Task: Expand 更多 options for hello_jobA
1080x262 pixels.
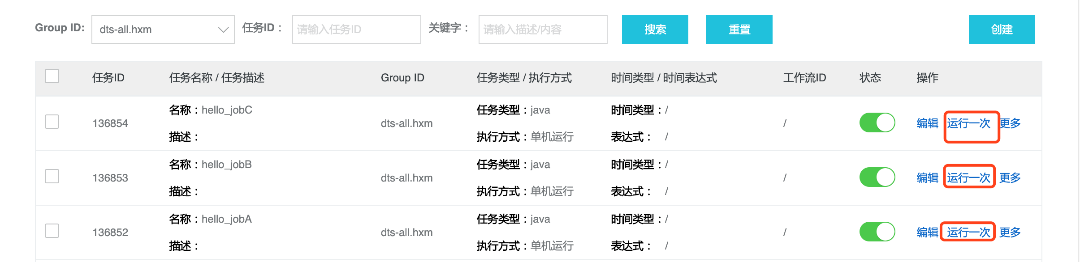Action: pyautogui.click(x=1010, y=232)
